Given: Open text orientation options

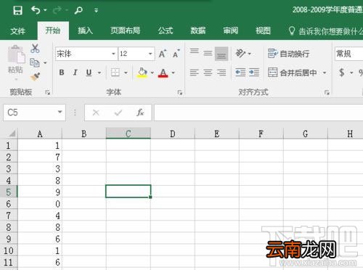Looking at the screenshot, I should coord(243,53).
